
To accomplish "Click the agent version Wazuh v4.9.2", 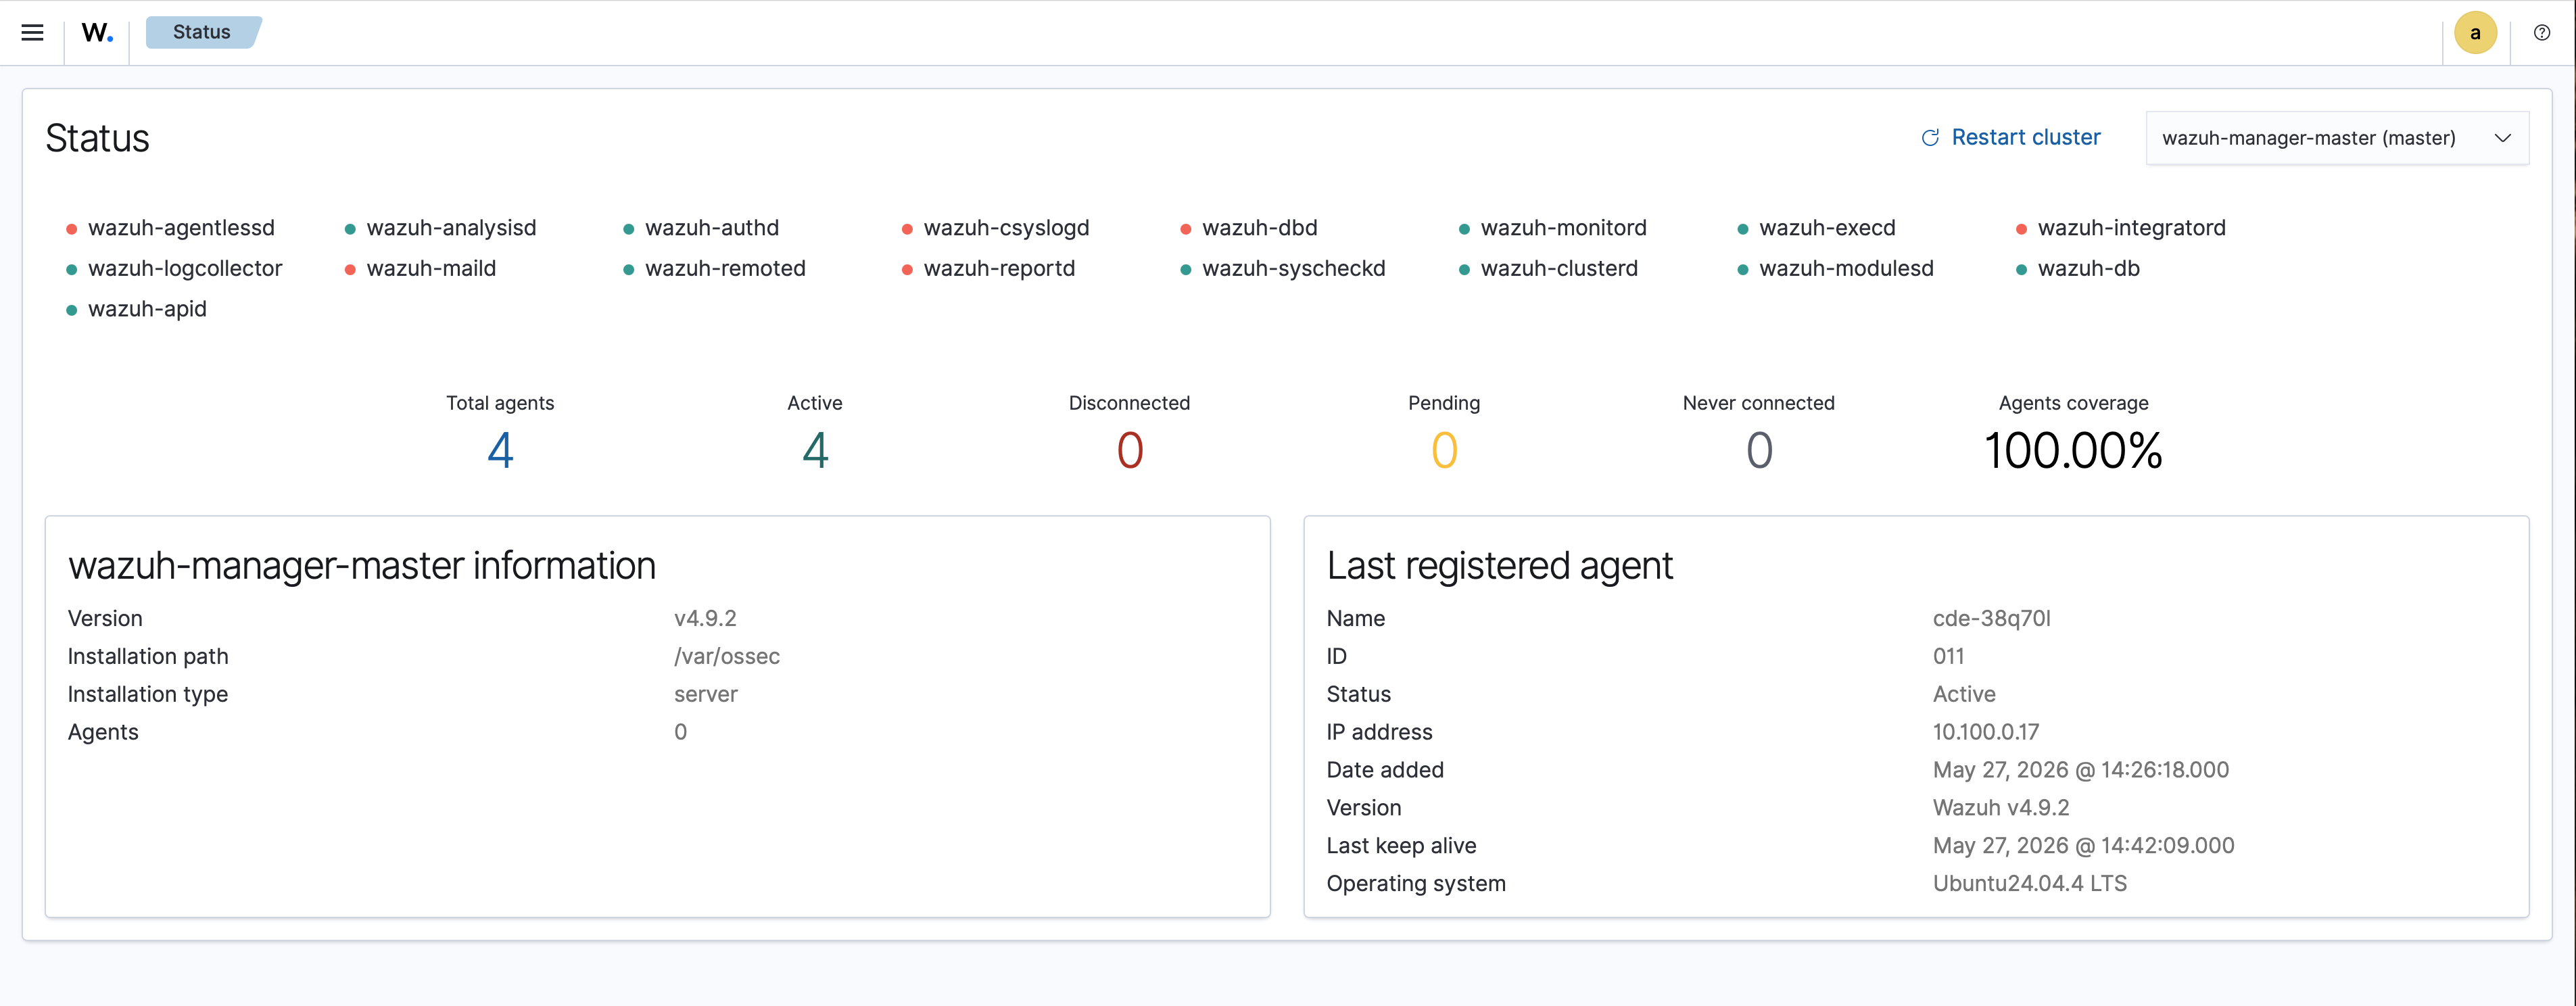I will point(2000,808).
